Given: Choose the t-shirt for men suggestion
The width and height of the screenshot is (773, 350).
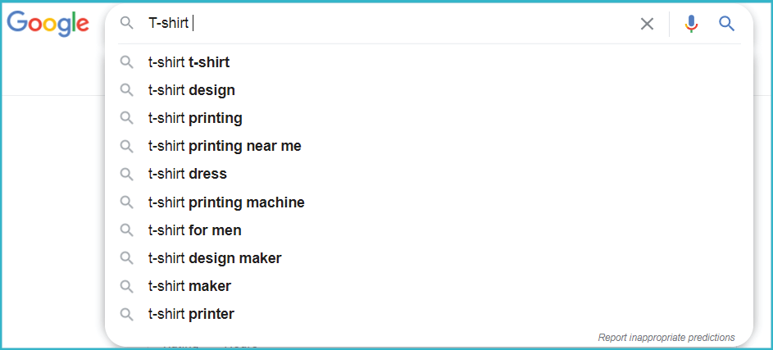Looking at the screenshot, I should coord(429,230).
